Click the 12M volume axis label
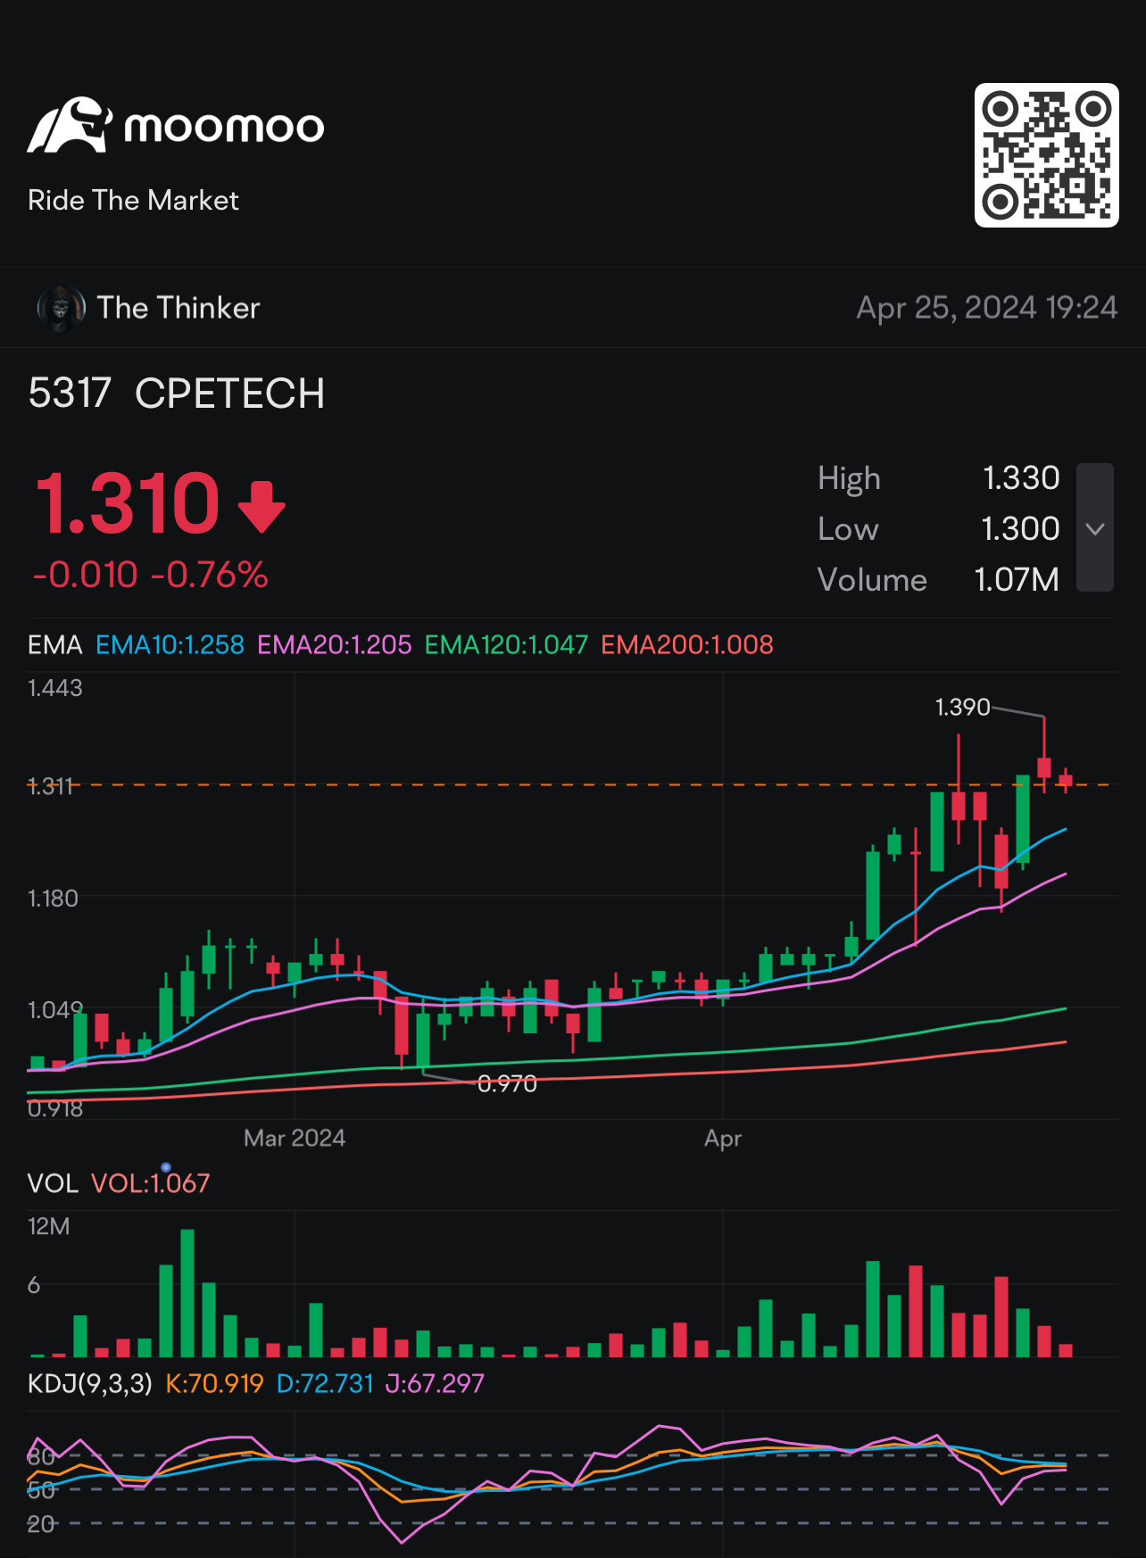Screen dimensions: 1146x1558 coord(49,1226)
